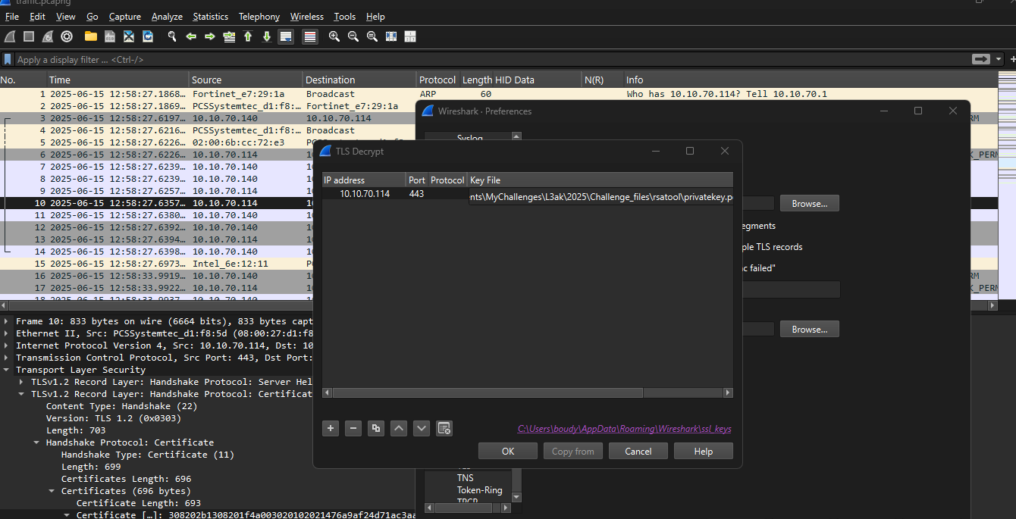Image resolution: width=1016 pixels, height=519 pixels.
Task: Open the Wireless menu
Action: click(x=307, y=17)
